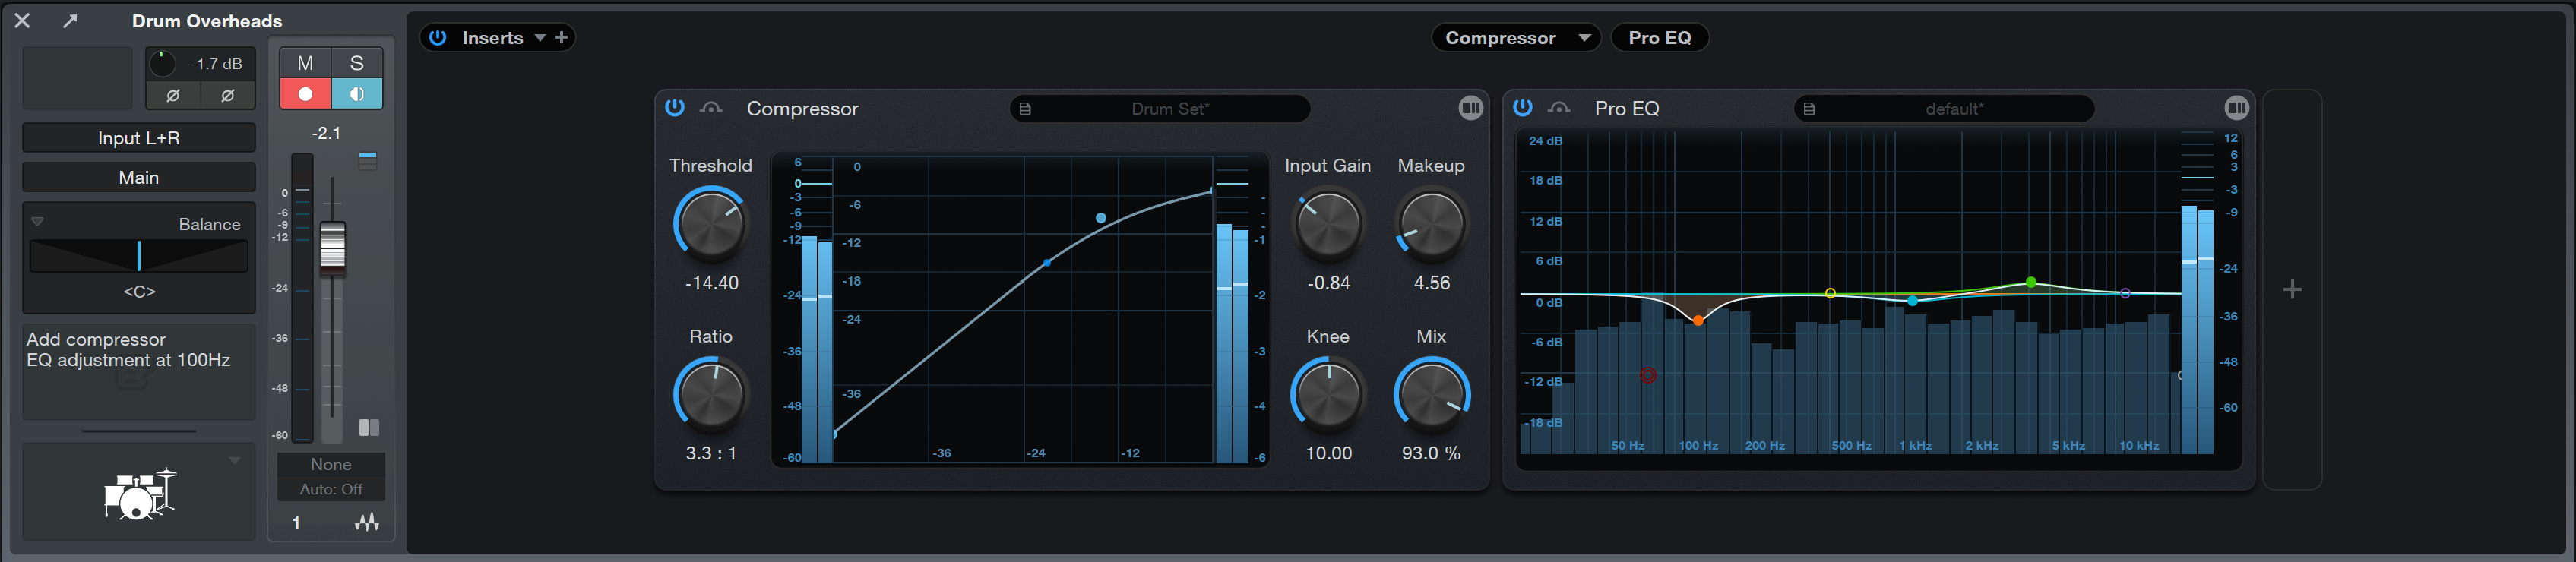Click the small panel icon below the fader
This screenshot has width=2576, height=562.
(x=369, y=428)
